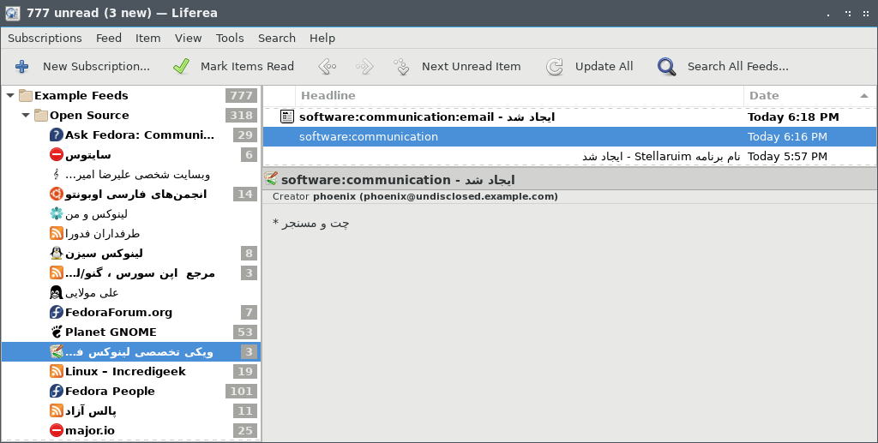
Task: Collapse the Open Source folder
Action: (x=26, y=116)
